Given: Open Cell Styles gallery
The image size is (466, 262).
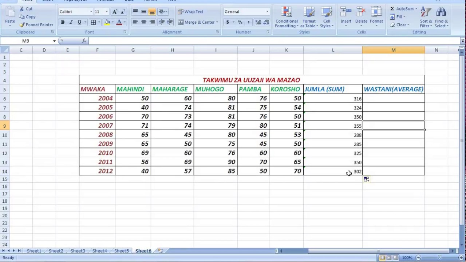Looking at the screenshot, I should point(327,17).
